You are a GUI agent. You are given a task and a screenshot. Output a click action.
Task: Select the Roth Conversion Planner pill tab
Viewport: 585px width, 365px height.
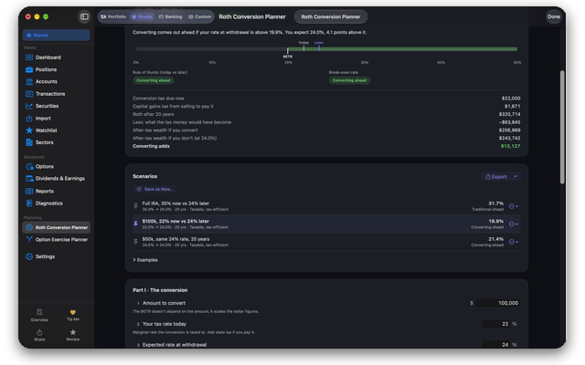331,16
